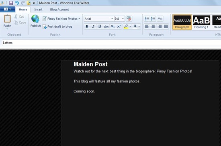Click the Redo arrow icon

coord(23,3)
